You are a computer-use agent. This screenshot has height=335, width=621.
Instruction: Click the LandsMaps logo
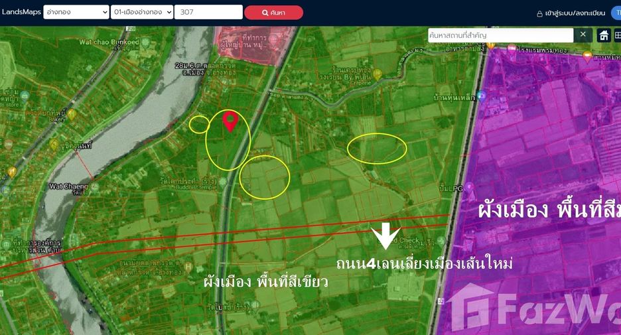point(21,12)
